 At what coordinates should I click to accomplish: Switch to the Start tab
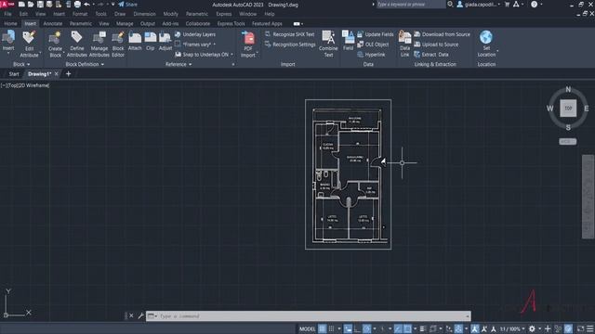[x=14, y=74]
